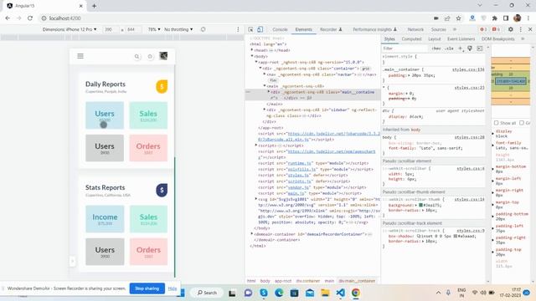Expand the svg element node in the DOM tree
This screenshot has width=536, height=301.
(256, 199)
